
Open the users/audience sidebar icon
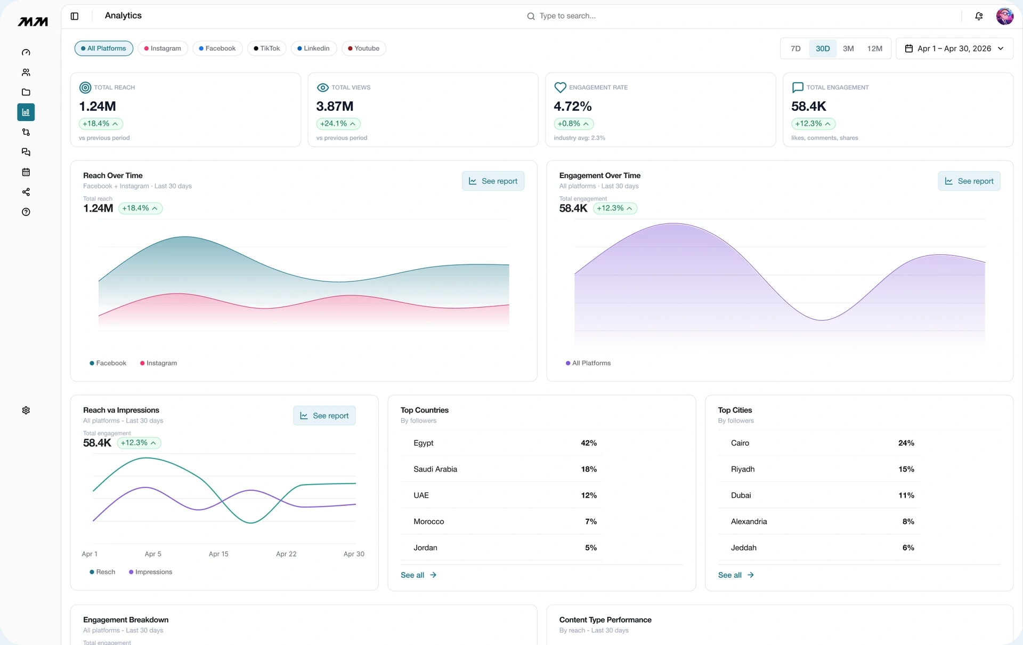(26, 72)
